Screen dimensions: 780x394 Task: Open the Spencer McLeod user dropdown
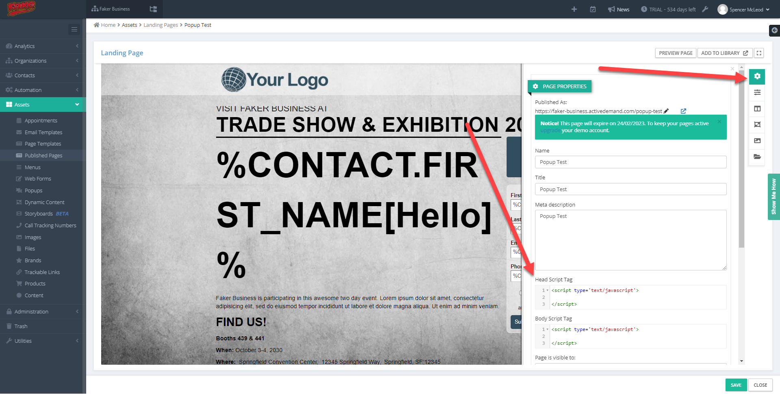pos(744,9)
